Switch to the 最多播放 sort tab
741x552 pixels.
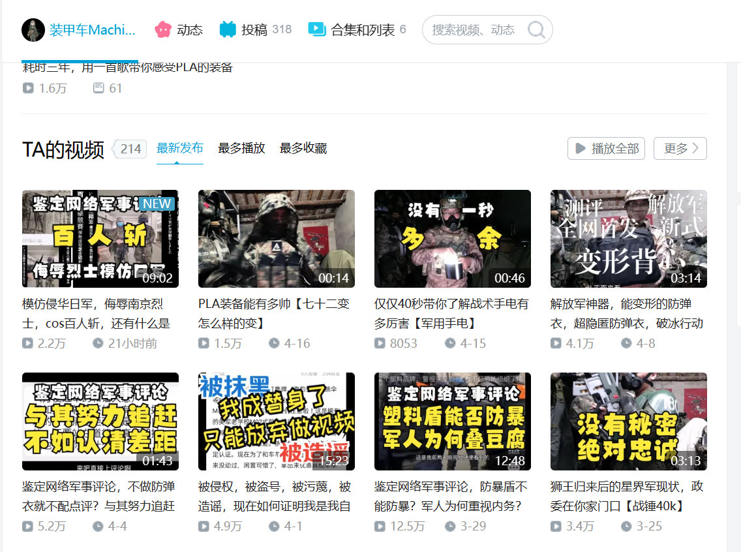pyautogui.click(x=241, y=148)
